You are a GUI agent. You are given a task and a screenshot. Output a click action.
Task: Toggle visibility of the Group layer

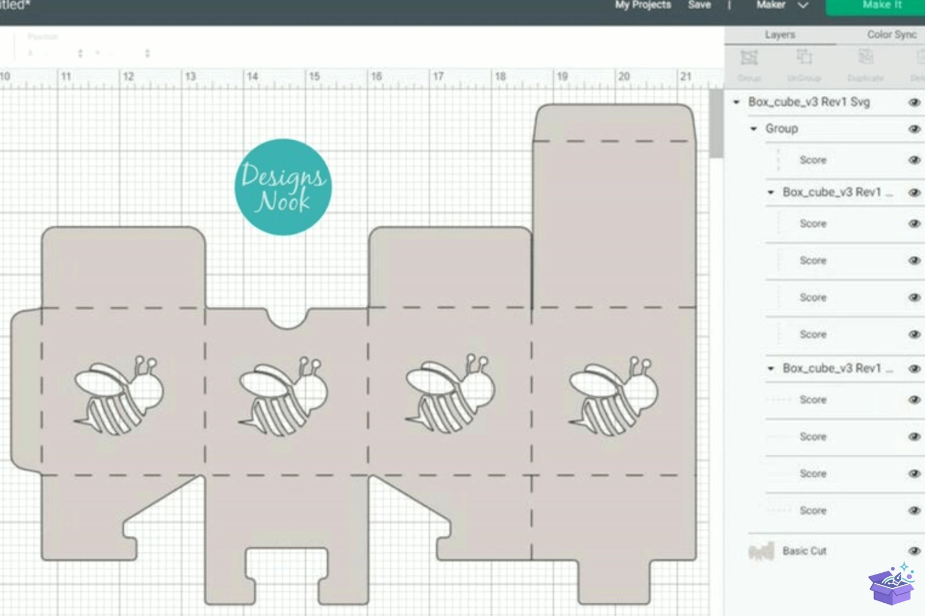point(914,129)
